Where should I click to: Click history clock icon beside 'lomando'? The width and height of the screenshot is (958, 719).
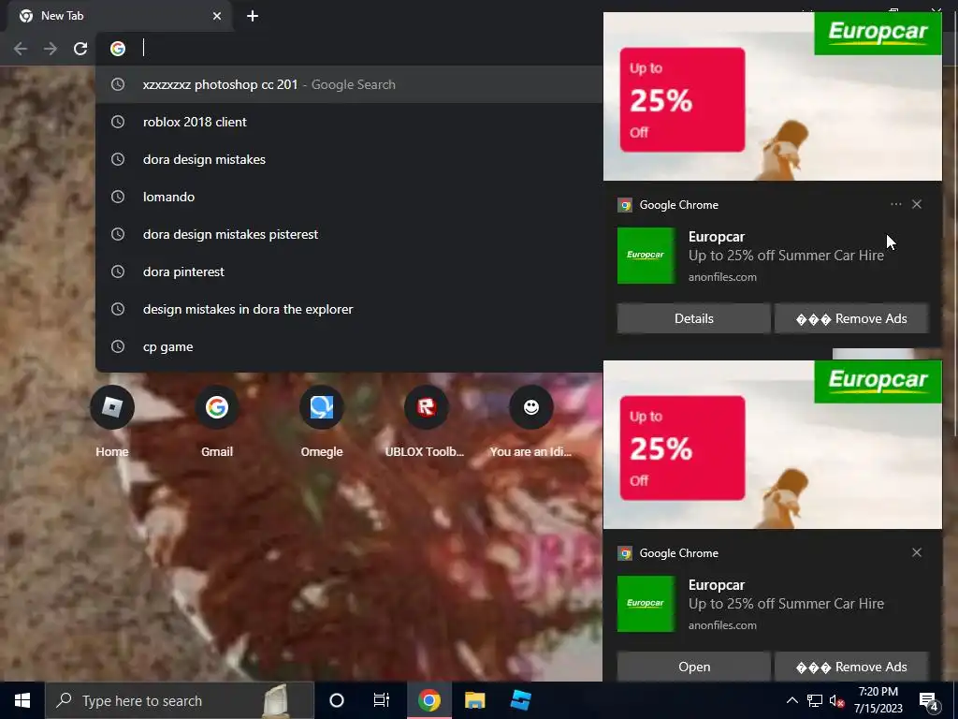(118, 197)
